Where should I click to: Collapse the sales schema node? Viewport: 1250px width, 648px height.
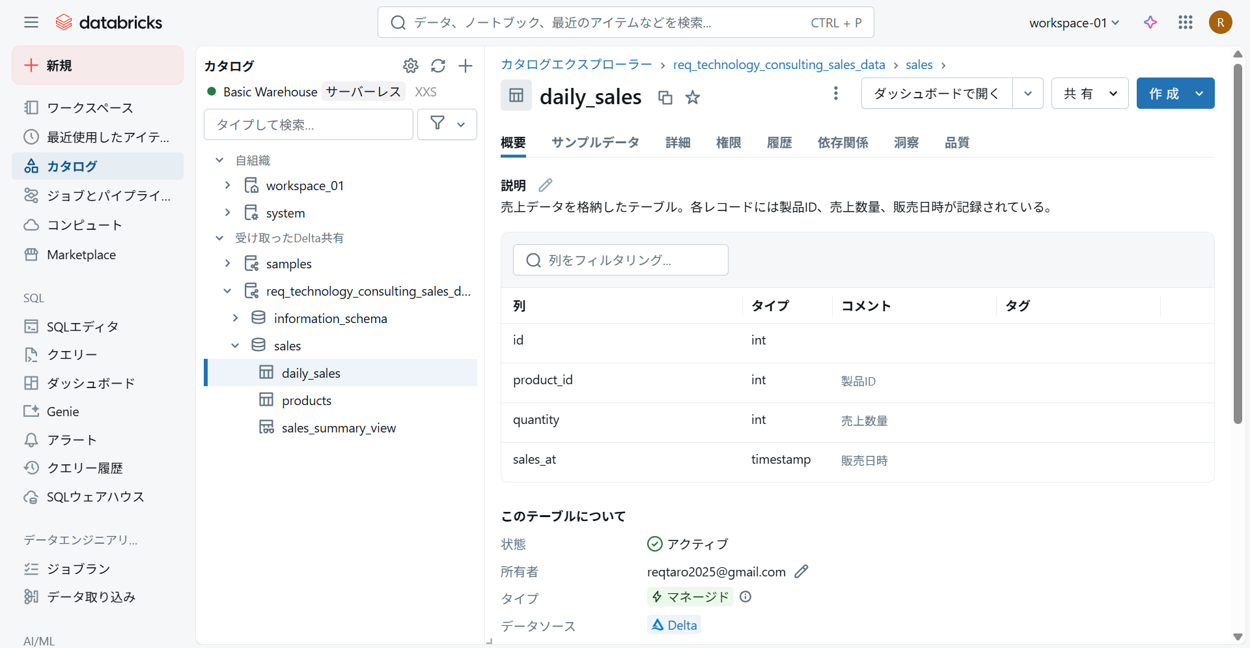(x=235, y=346)
